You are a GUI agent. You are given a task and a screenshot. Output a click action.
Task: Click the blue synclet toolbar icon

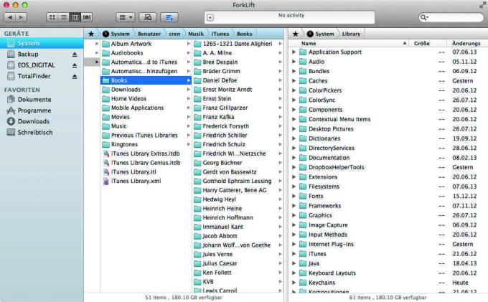[169, 17]
